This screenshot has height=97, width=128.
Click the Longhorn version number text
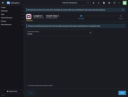click(39, 18)
